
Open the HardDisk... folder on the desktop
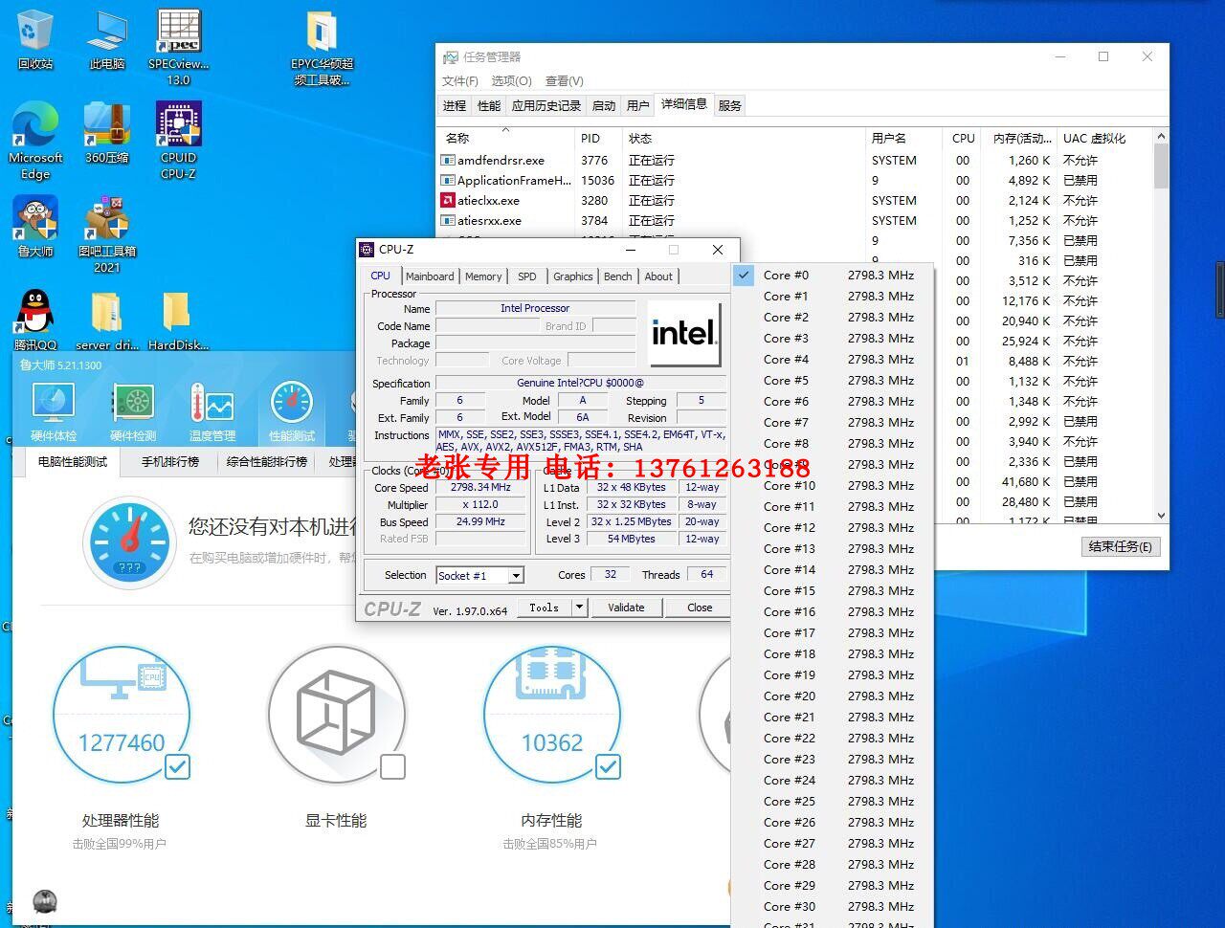click(179, 320)
